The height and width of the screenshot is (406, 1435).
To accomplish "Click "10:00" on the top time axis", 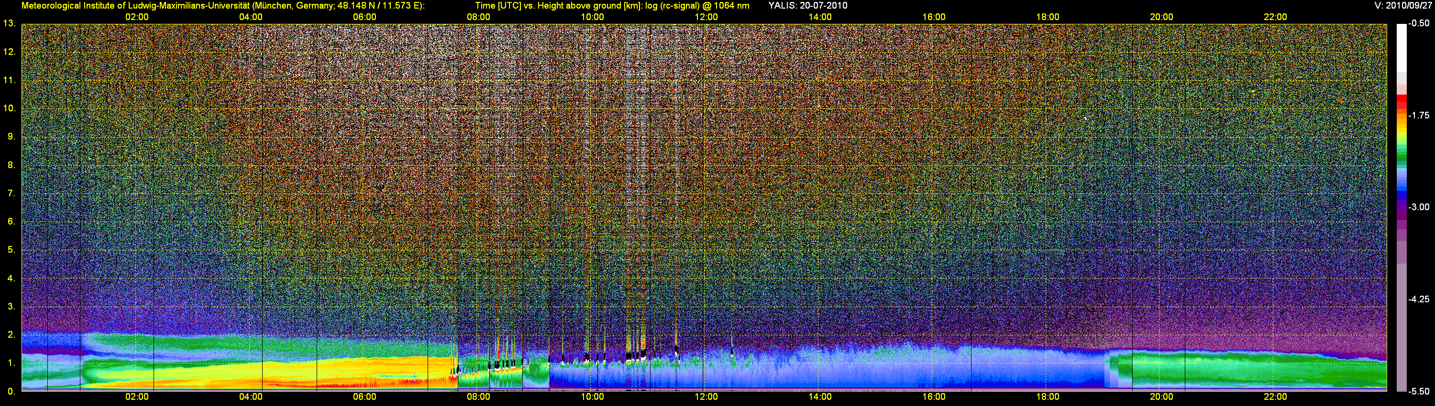I will pos(592,17).
